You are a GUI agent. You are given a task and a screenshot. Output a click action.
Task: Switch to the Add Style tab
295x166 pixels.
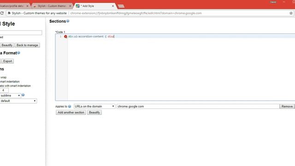(x=95, y=6)
